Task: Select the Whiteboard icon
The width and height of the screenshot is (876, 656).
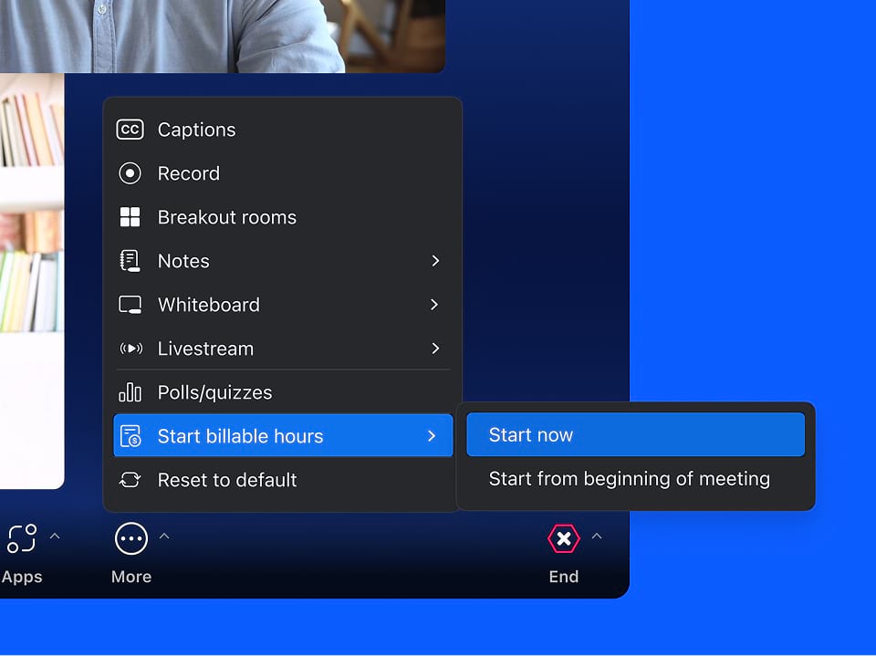Action: point(130,304)
